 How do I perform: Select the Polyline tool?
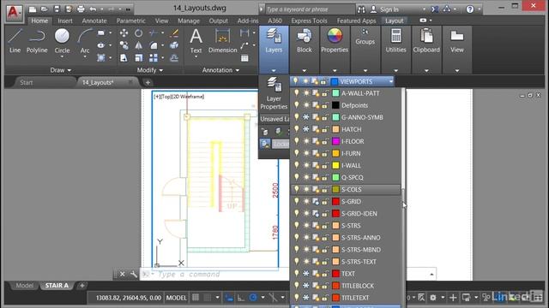(x=37, y=40)
